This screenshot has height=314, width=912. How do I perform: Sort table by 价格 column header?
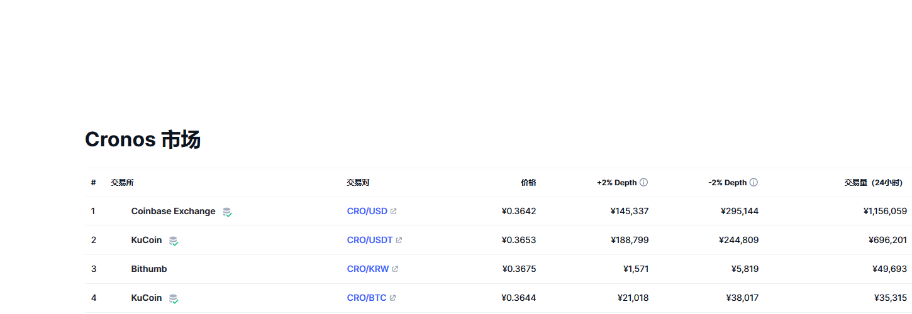coord(528,183)
